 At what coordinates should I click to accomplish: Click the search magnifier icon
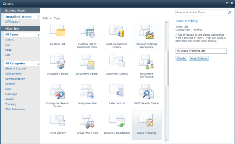point(229,12)
